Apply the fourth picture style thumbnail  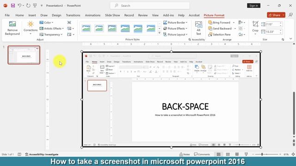(125, 29)
